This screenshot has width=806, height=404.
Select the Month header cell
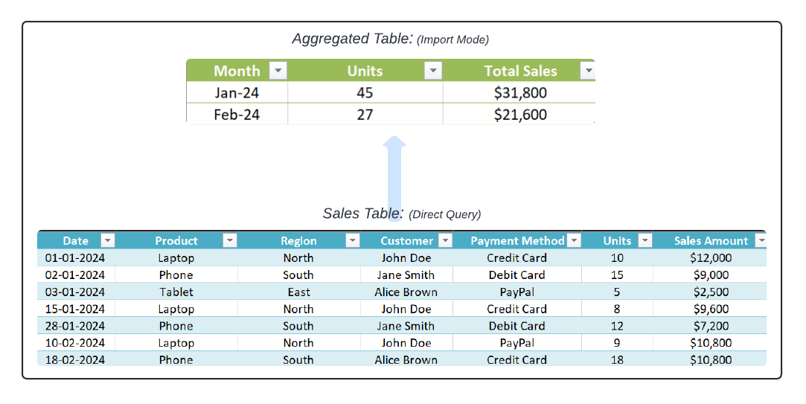237,71
